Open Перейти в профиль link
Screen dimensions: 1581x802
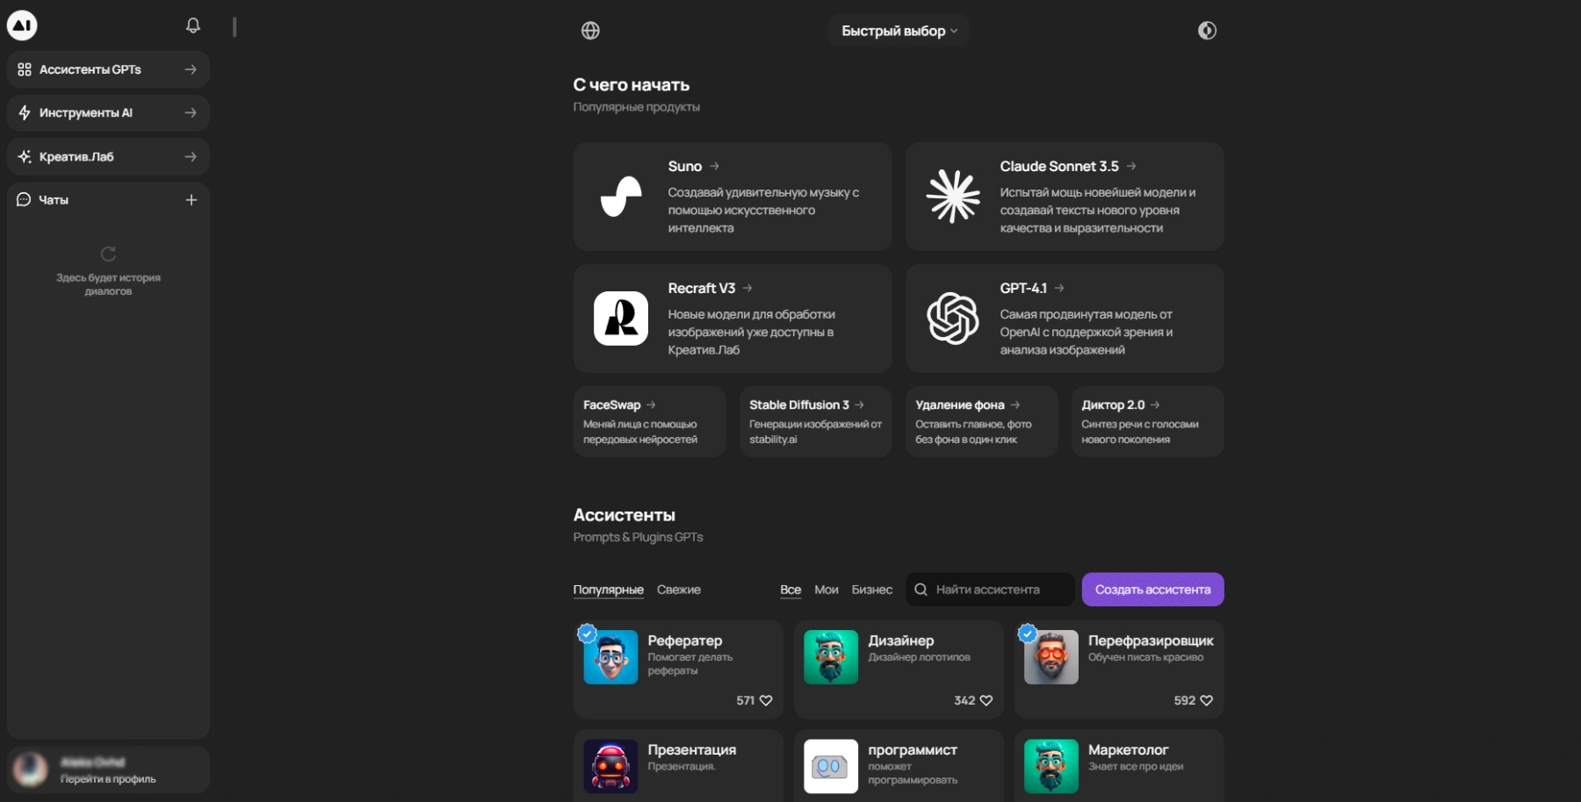pos(108,779)
